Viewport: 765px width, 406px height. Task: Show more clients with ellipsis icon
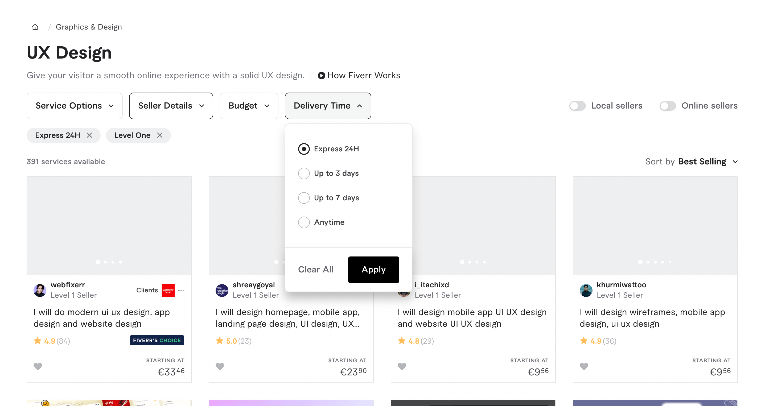pos(181,290)
